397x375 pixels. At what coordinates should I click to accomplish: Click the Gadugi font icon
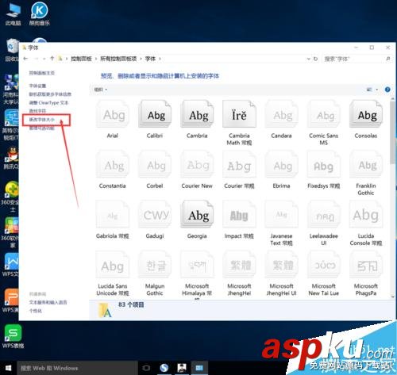(155, 215)
